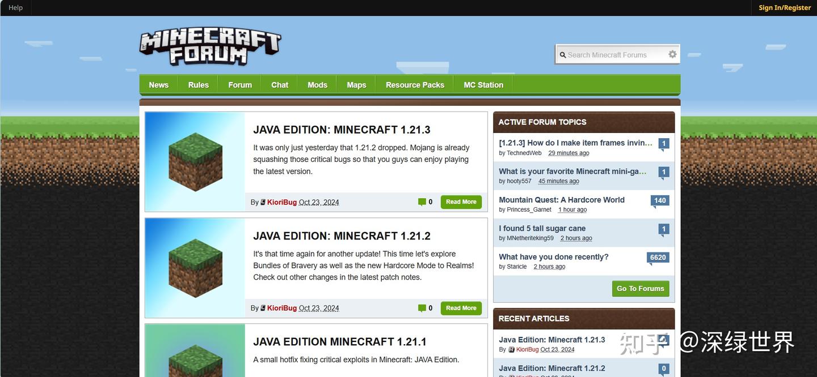The width and height of the screenshot is (817, 377).
Task: Click the 6620 reply badge on Staricle's topic
Action: (658, 257)
